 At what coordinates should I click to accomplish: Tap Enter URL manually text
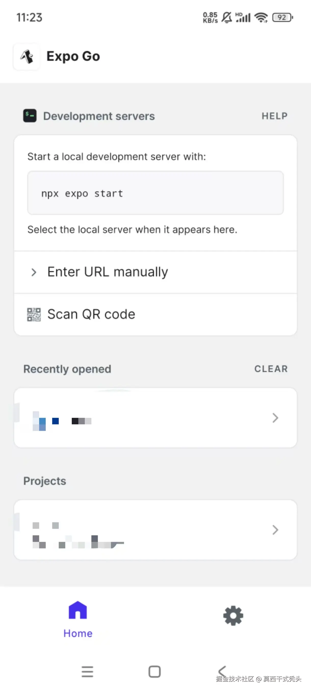tap(108, 272)
